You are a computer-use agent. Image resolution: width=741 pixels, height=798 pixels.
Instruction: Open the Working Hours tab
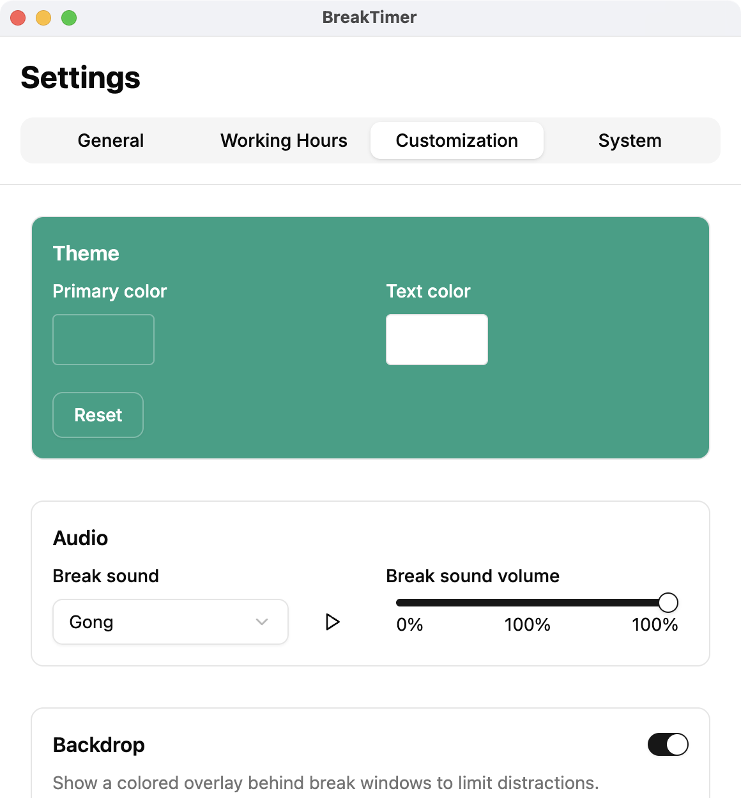tap(284, 140)
